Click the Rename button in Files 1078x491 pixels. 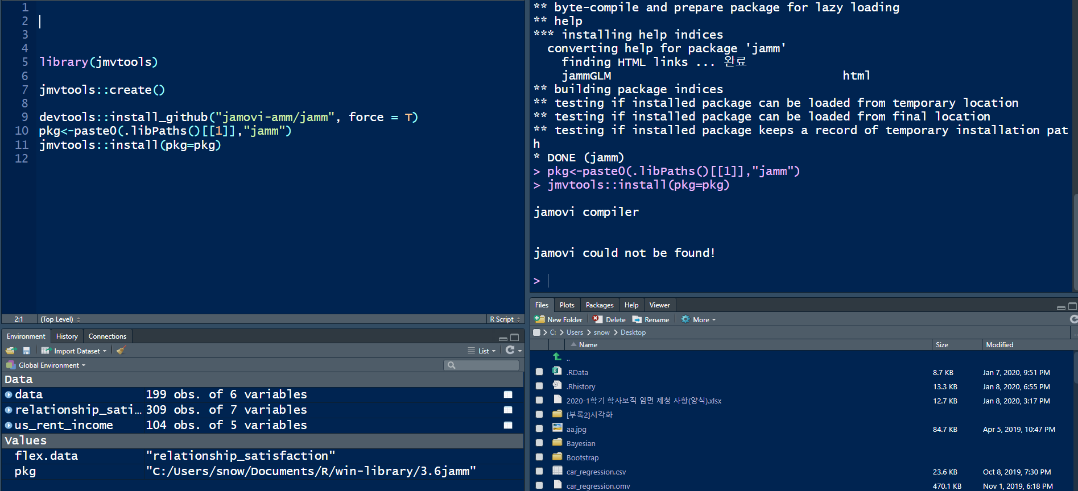[651, 319]
